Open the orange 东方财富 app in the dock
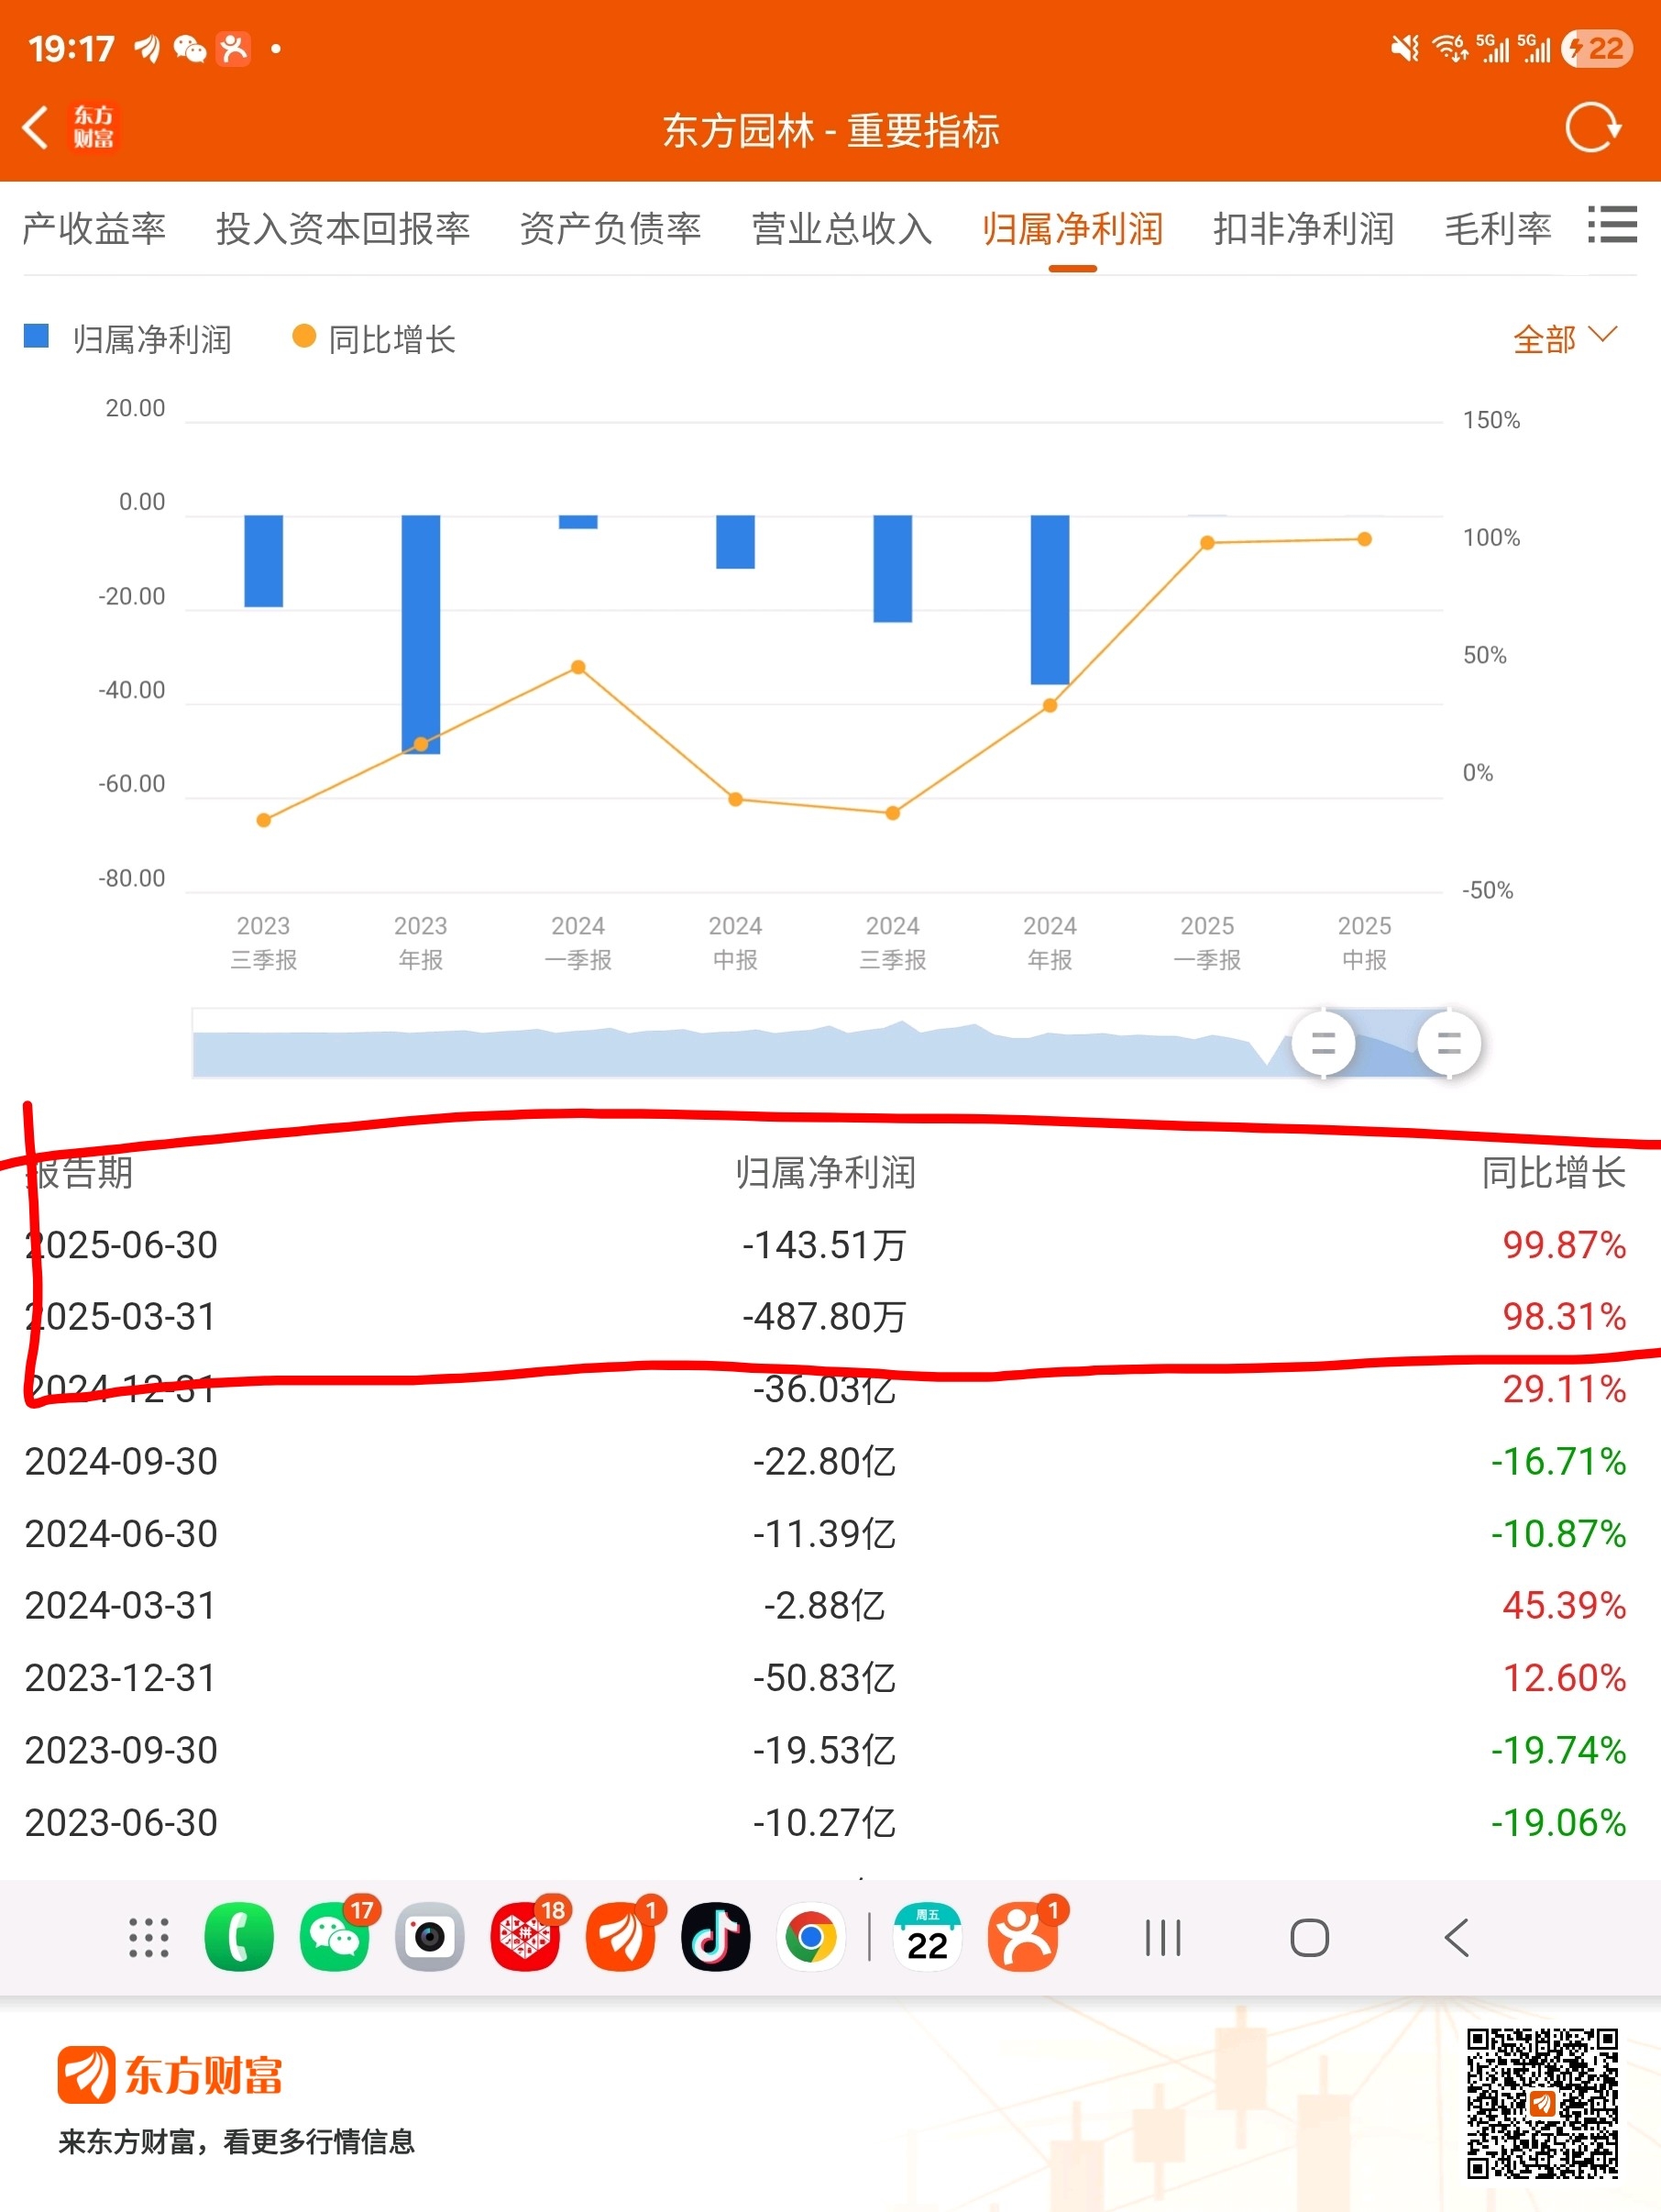 click(621, 1938)
